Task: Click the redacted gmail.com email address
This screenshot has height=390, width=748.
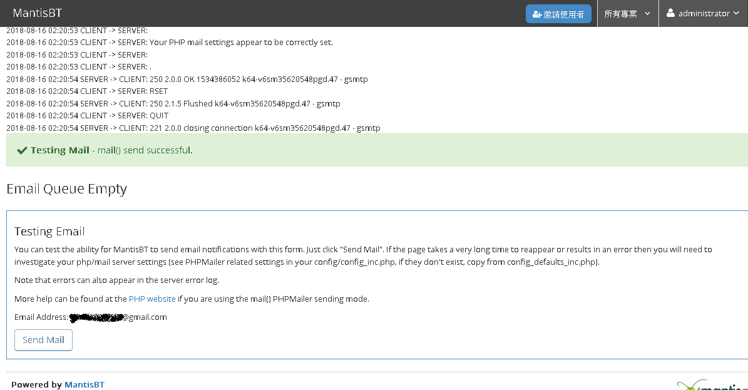Action: pos(118,317)
